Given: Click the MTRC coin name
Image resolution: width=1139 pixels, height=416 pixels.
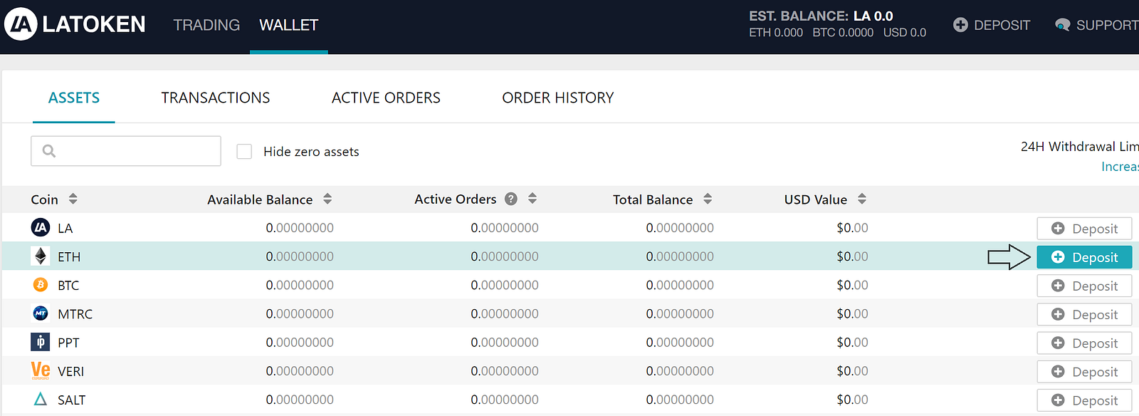Looking at the screenshot, I should pyautogui.click(x=75, y=314).
